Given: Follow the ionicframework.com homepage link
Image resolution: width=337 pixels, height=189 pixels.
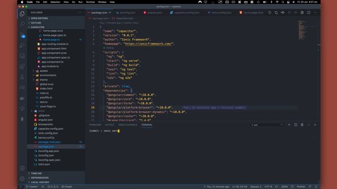Looking at the screenshot, I should click(x=148, y=44).
